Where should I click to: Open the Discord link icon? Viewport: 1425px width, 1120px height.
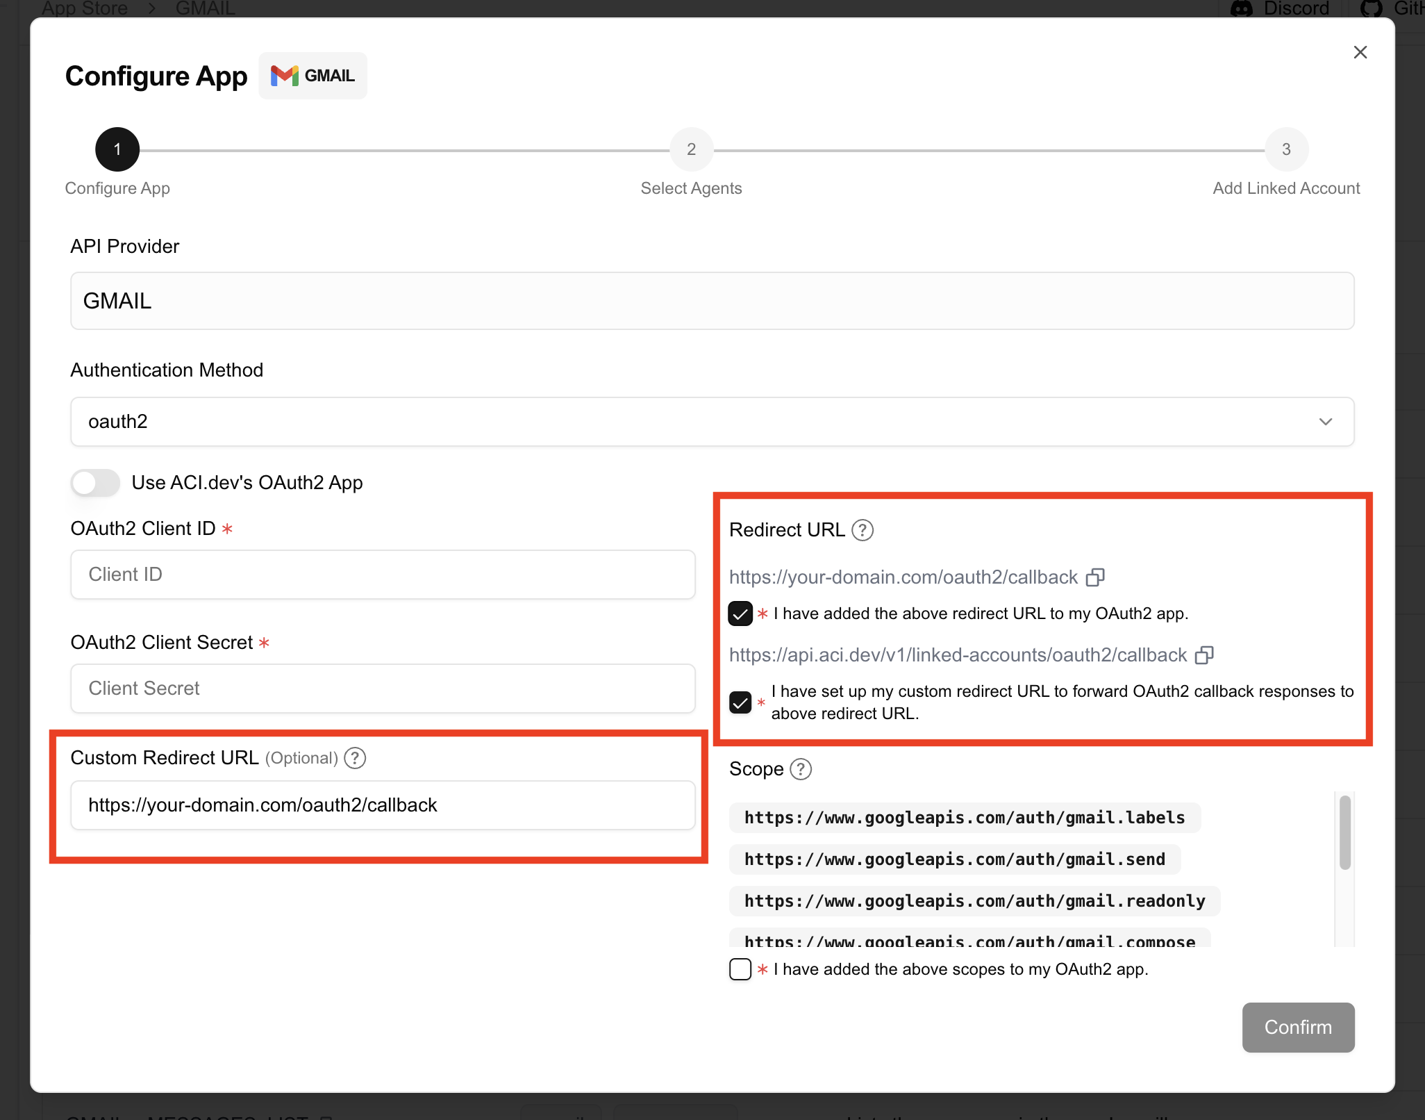point(1241,8)
